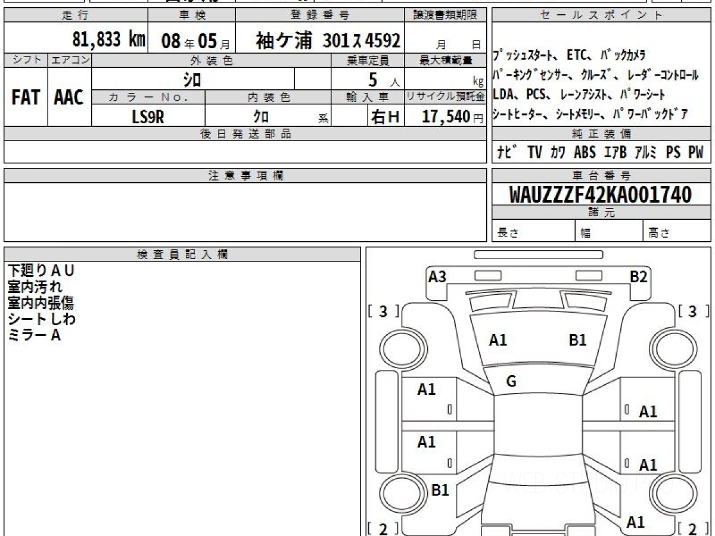The width and height of the screenshot is (715, 536).
Task: Click the B2 mark on front bumper
Action: [639, 277]
